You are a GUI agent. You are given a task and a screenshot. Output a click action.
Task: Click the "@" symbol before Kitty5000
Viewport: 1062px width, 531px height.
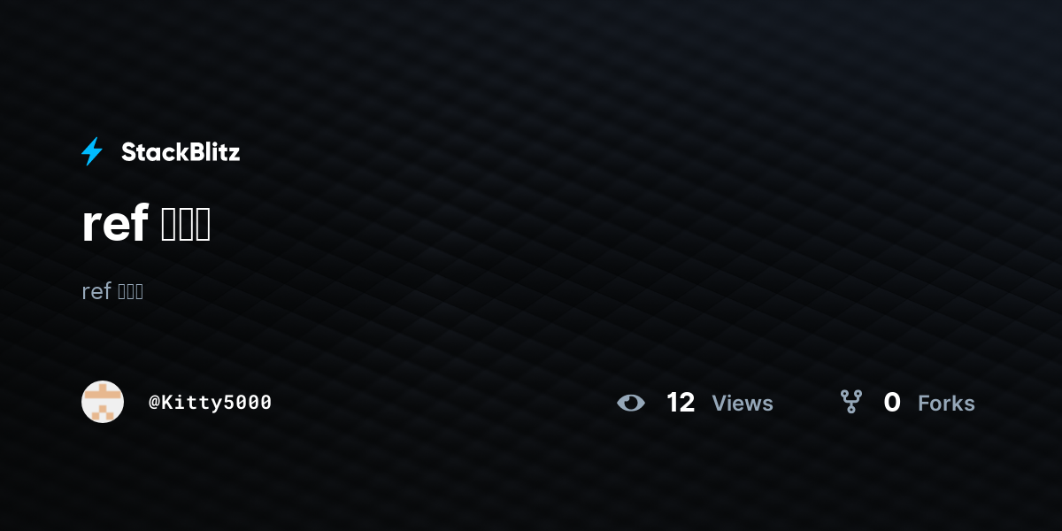154,403
